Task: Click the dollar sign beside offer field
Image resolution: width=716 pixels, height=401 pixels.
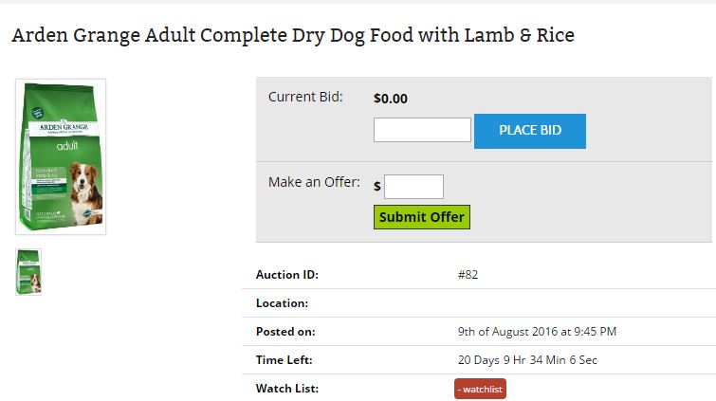Action: coord(377,187)
